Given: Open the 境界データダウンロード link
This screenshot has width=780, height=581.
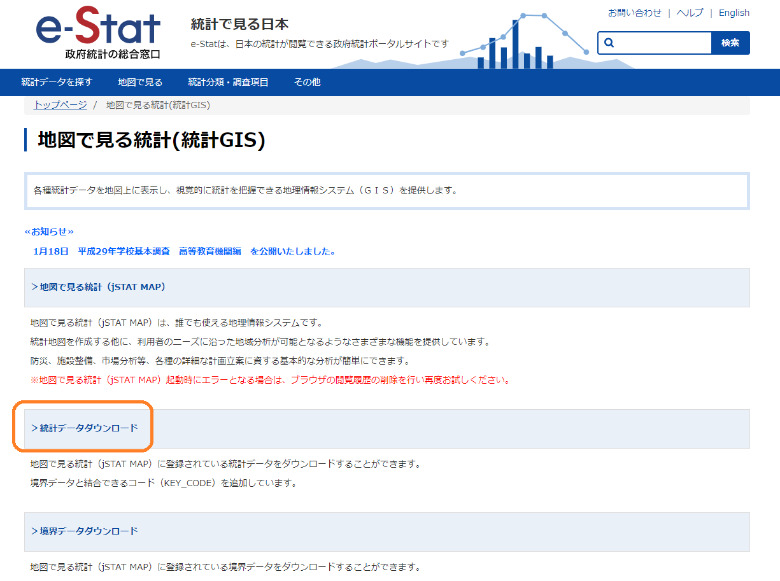Looking at the screenshot, I should click(x=85, y=531).
